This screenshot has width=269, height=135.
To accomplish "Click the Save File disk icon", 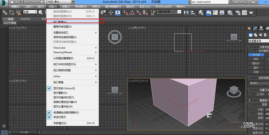I will (x=22, y=2).
